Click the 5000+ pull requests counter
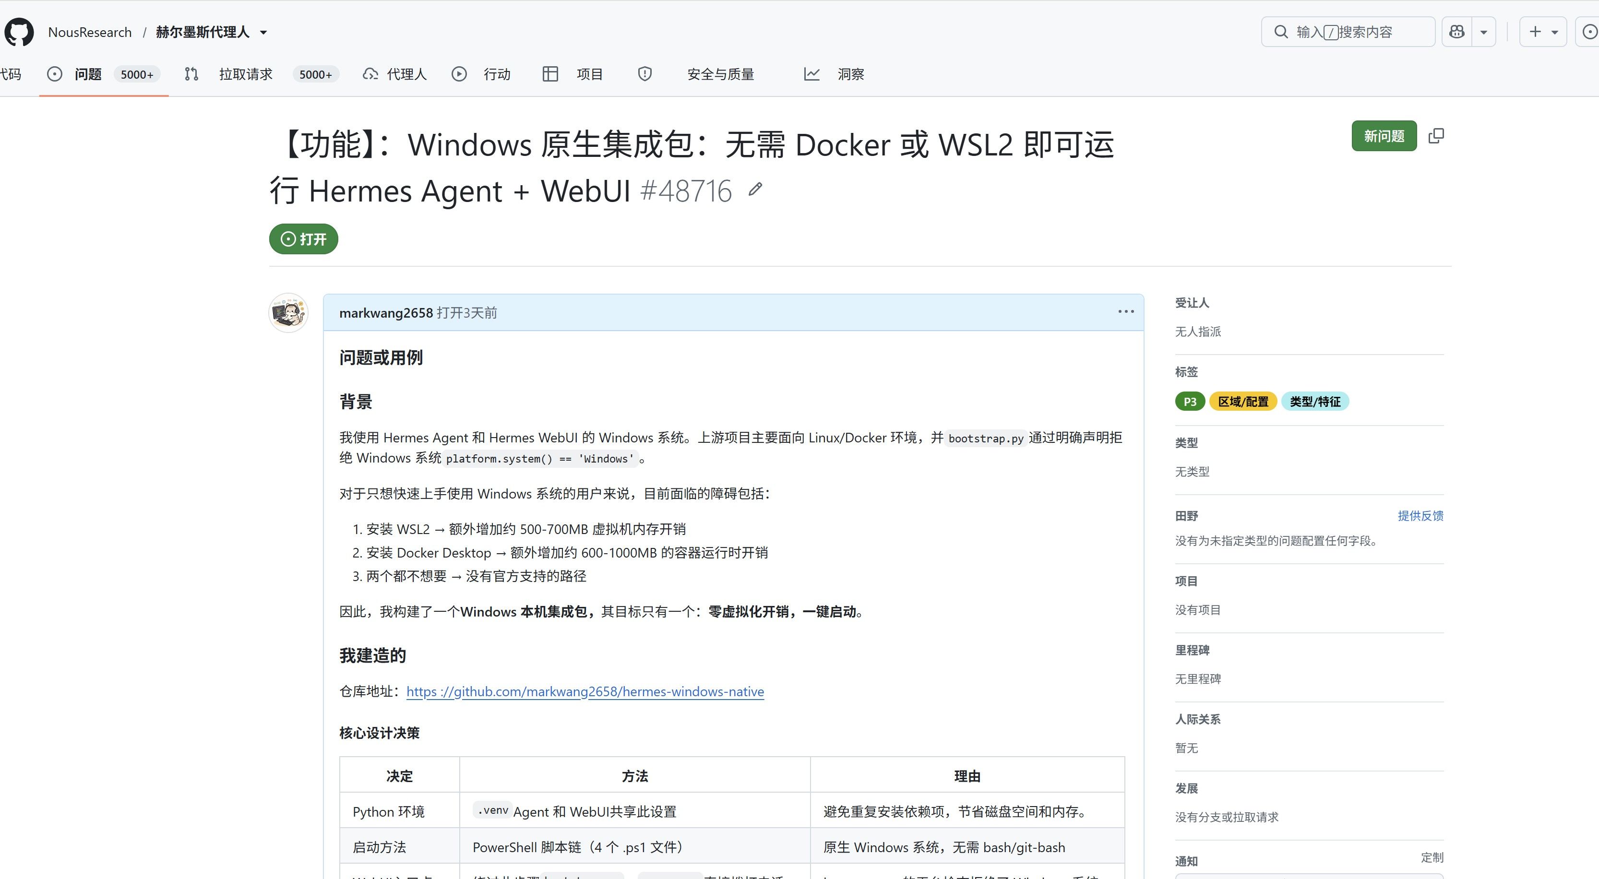Screen dimensions: 1599x879 coord(315,74)
